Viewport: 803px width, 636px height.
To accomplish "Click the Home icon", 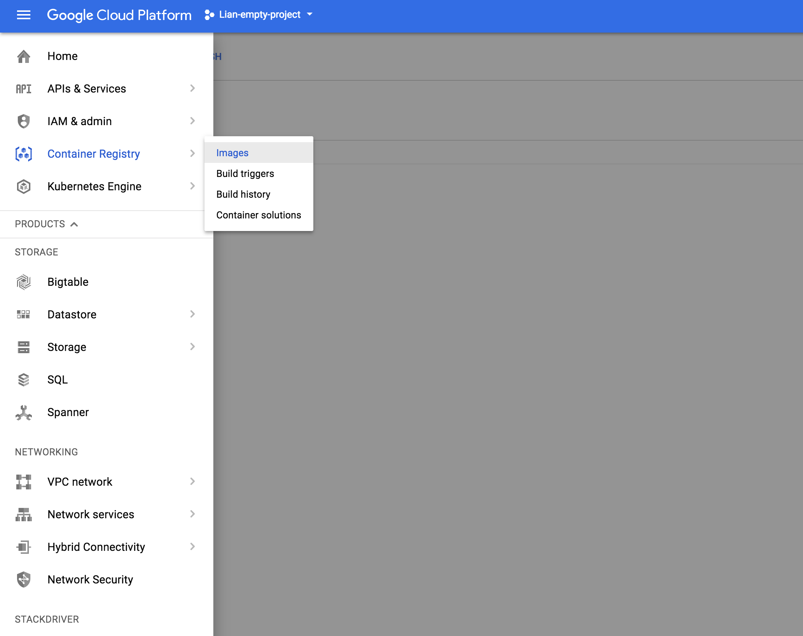I will 23,56.
